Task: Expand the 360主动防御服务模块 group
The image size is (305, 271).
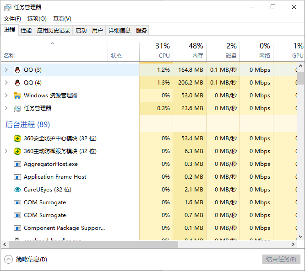Action: (6, 151)
